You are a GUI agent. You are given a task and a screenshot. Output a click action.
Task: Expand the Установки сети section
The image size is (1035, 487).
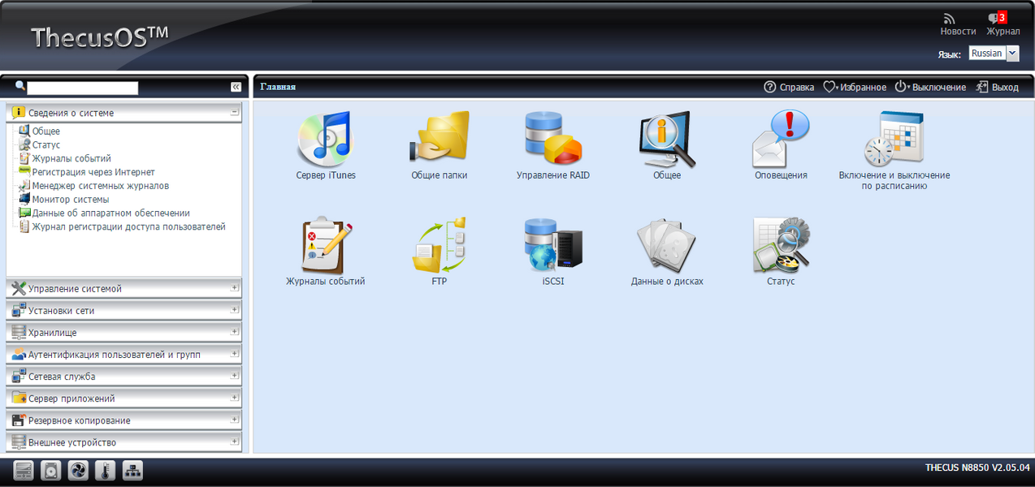[234, 310]
